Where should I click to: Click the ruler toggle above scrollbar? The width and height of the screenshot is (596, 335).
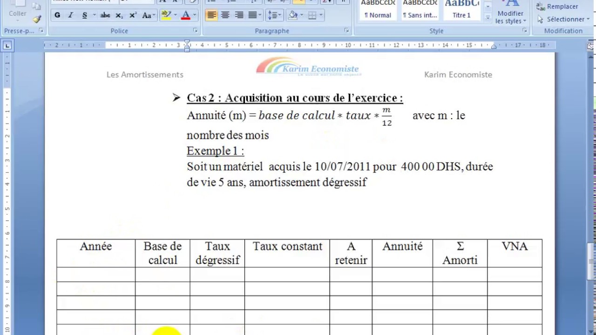click(591, 46)
